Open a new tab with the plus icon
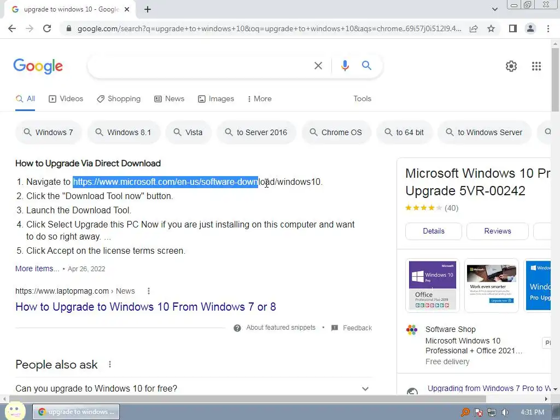This screenshot has width=560, height=420. [x=148, y=9]
